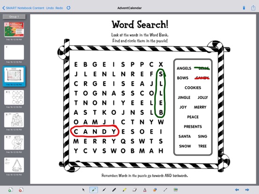The height and width of the screenshot is (194, 259).
Task: Select the text tool
Action: tap(145, 190)
